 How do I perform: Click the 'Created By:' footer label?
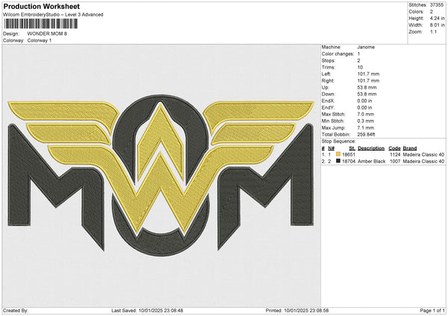click(16, 311)
